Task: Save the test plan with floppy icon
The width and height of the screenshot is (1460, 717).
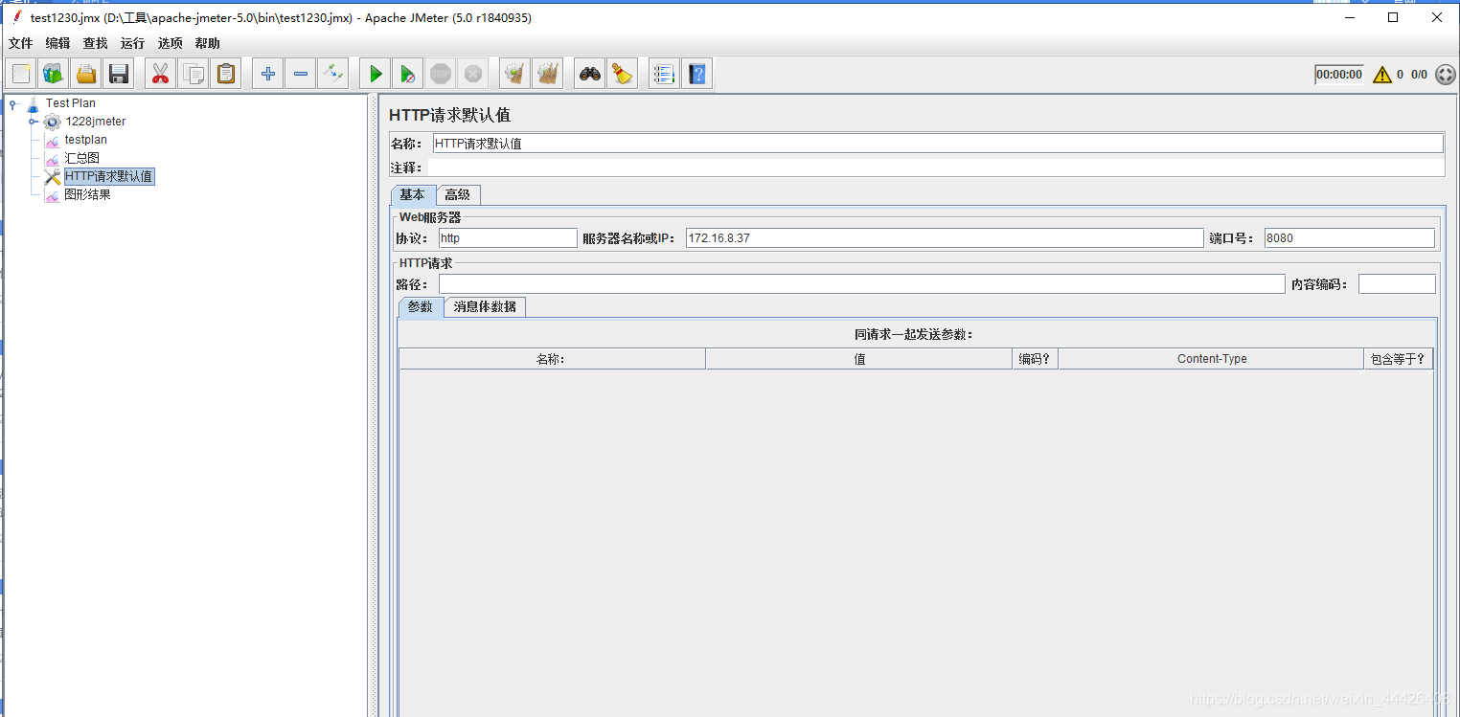Action: pos(119,74)
